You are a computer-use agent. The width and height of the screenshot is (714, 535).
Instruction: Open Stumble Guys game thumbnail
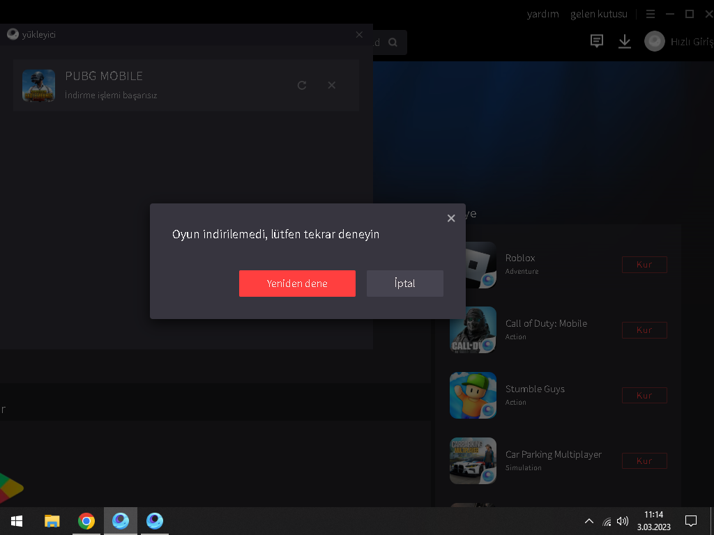pos(473,396)
